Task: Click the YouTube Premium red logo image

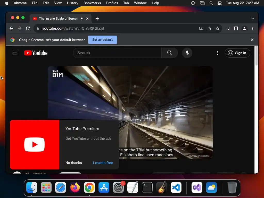Action: pyautogui.click(x=35, y=145)
